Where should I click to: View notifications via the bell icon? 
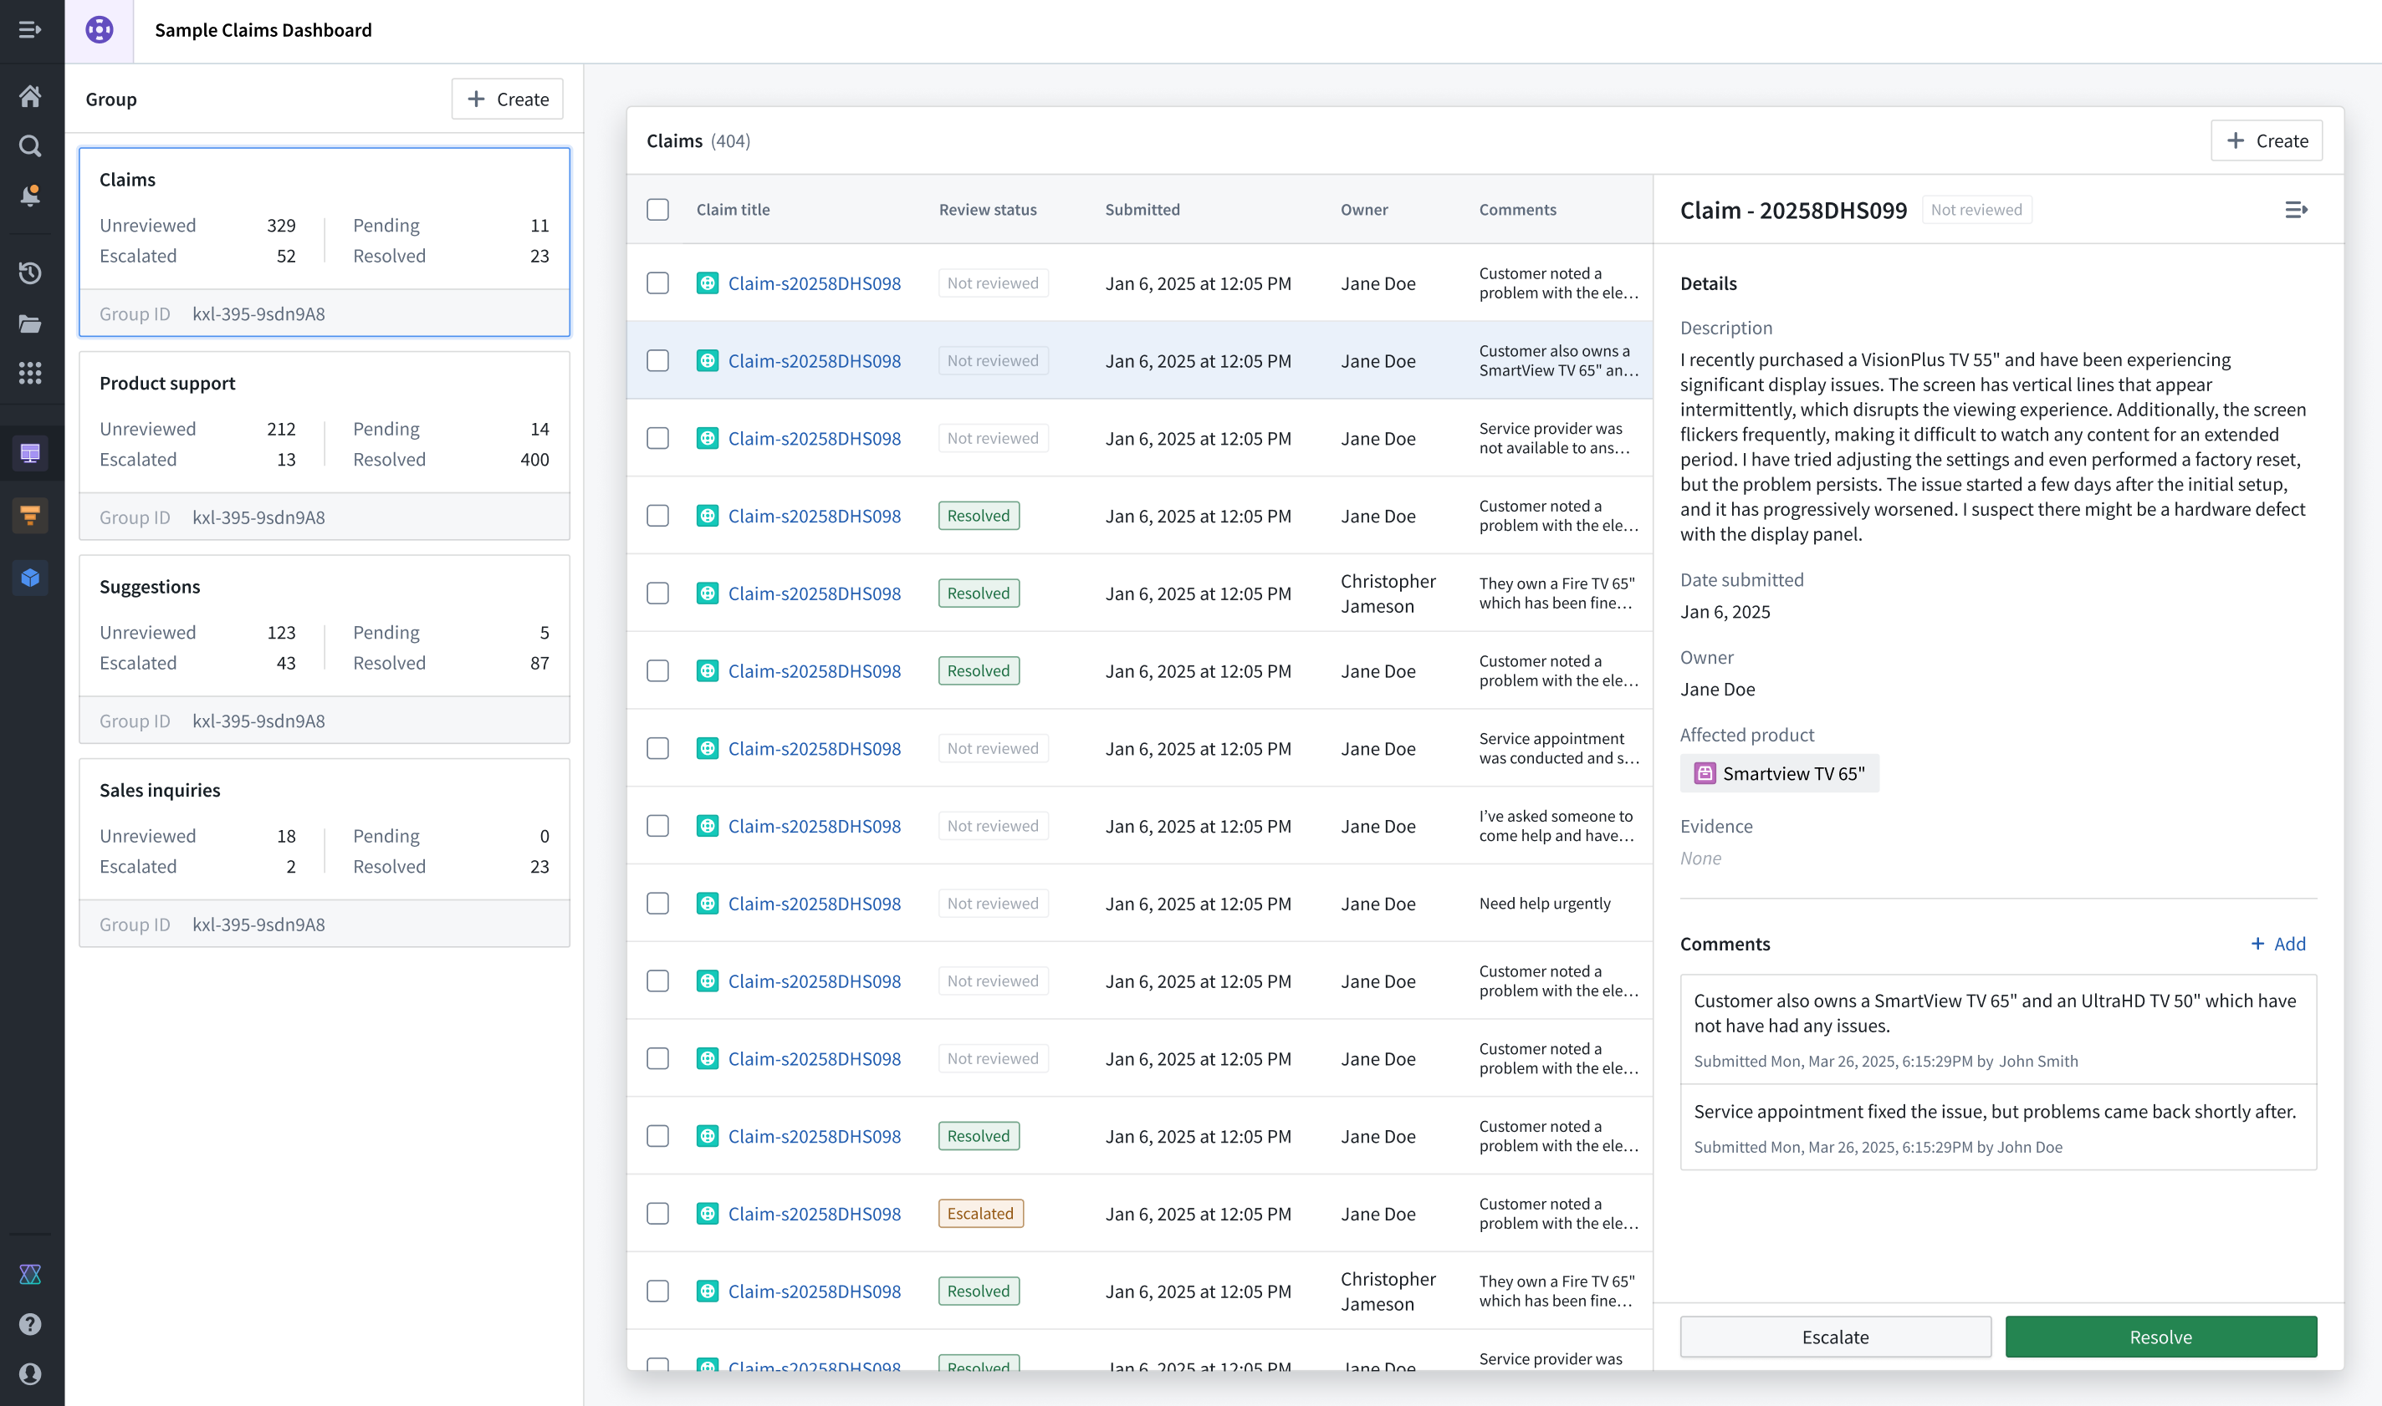click(29, 196)
